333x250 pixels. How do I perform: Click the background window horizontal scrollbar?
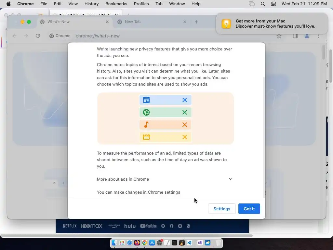coord(127,235)
